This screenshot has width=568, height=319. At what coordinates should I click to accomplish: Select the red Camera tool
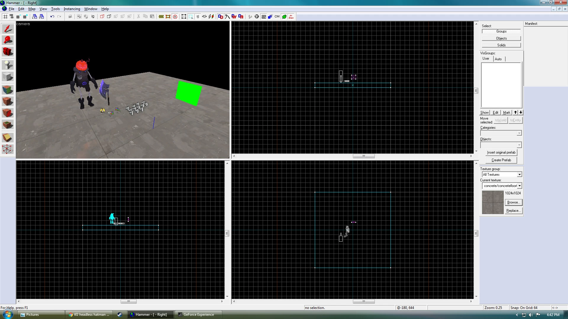pos(8,52)
